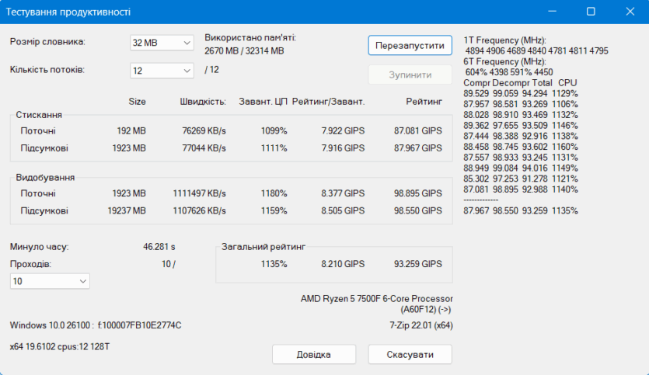This screenshot has height=375, width=649.
Task: Click the Перезапустити button
Action: 410,45
